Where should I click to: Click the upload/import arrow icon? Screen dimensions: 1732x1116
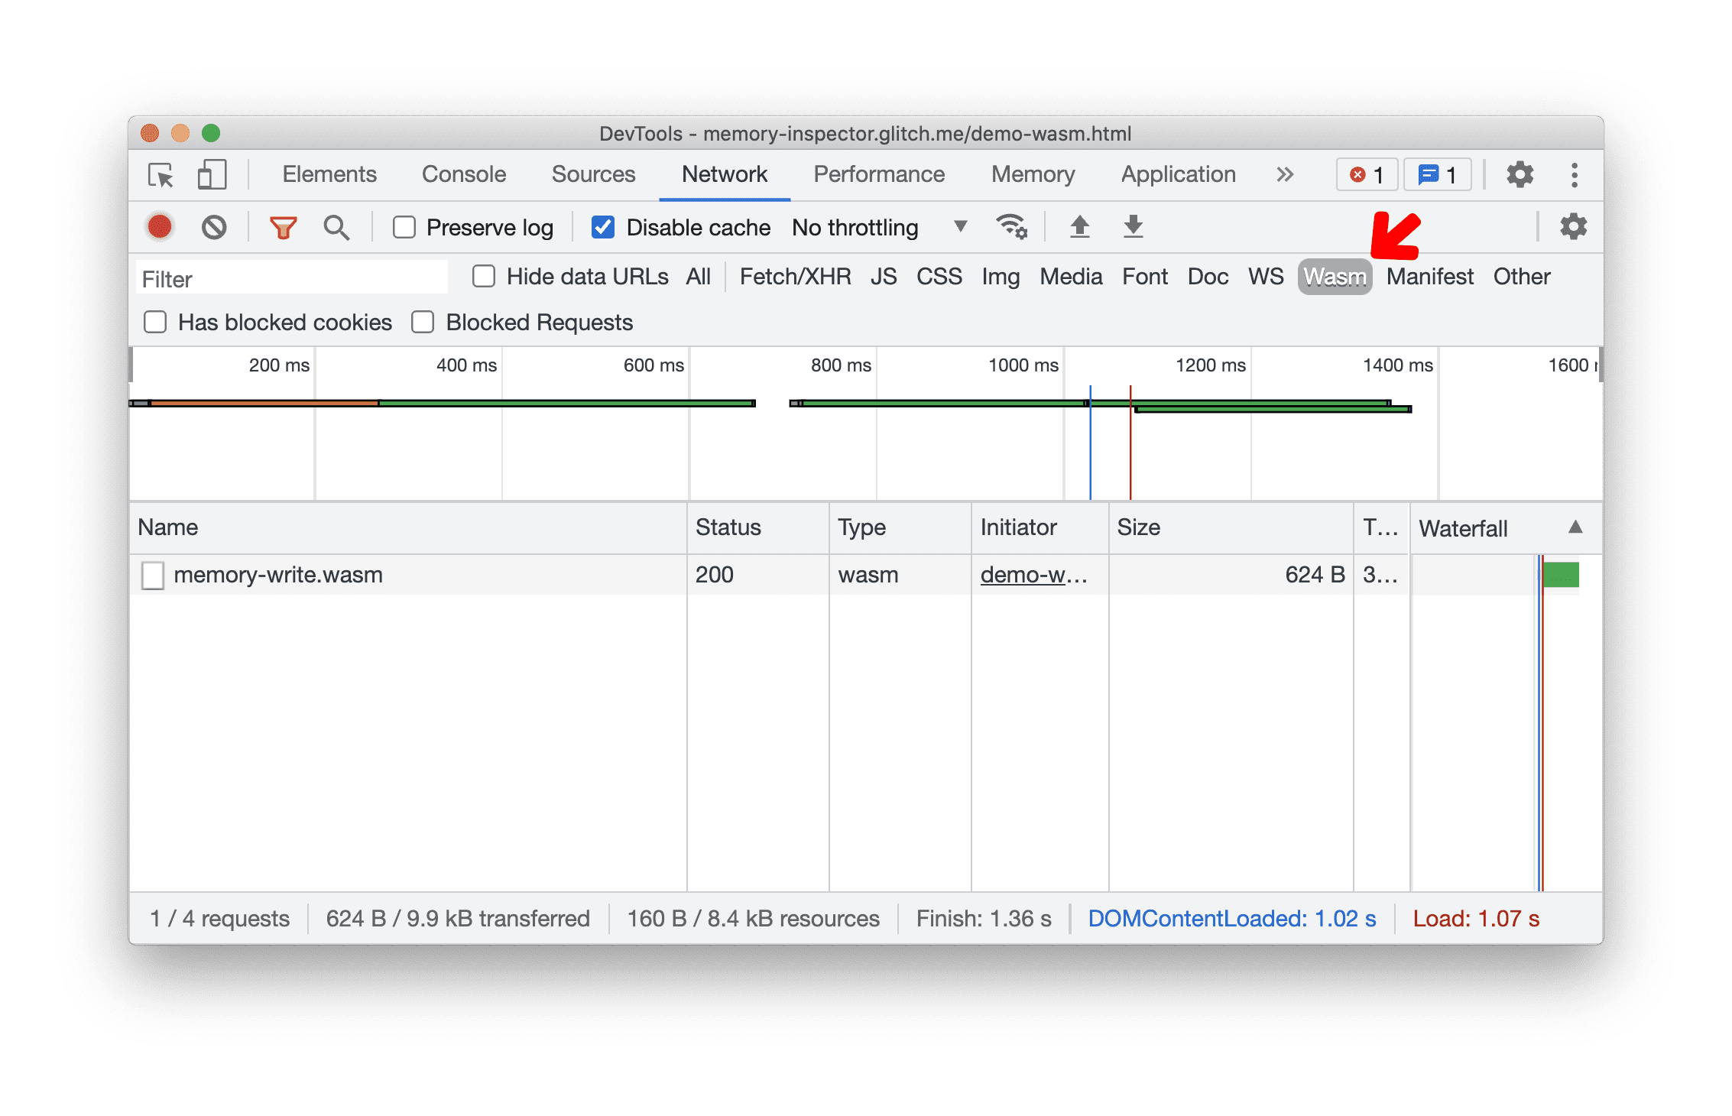1078,227
